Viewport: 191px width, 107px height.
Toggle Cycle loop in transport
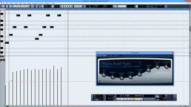click(x=130, y=99)
